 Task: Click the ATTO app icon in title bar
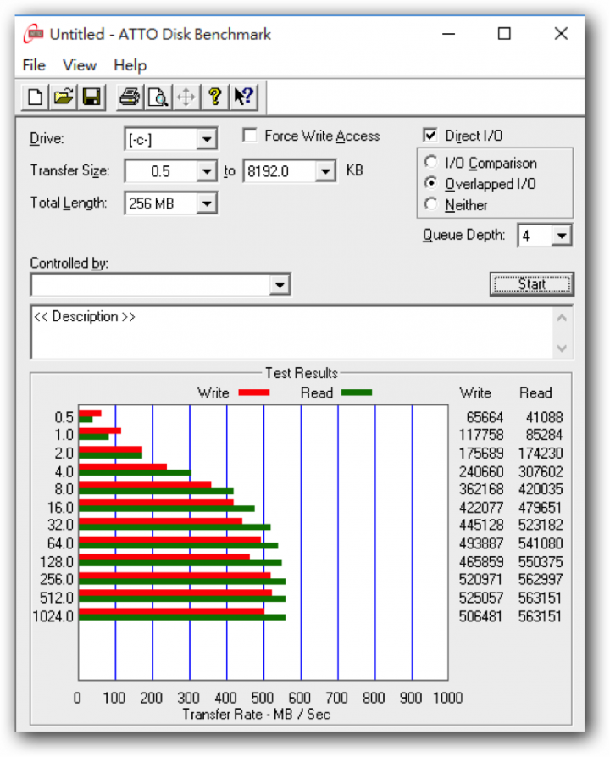point(33,34)
